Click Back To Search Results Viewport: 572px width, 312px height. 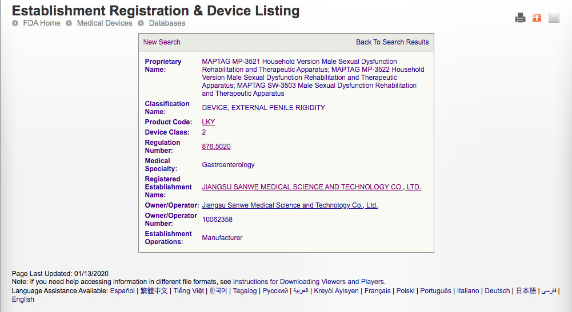[392, 42]
